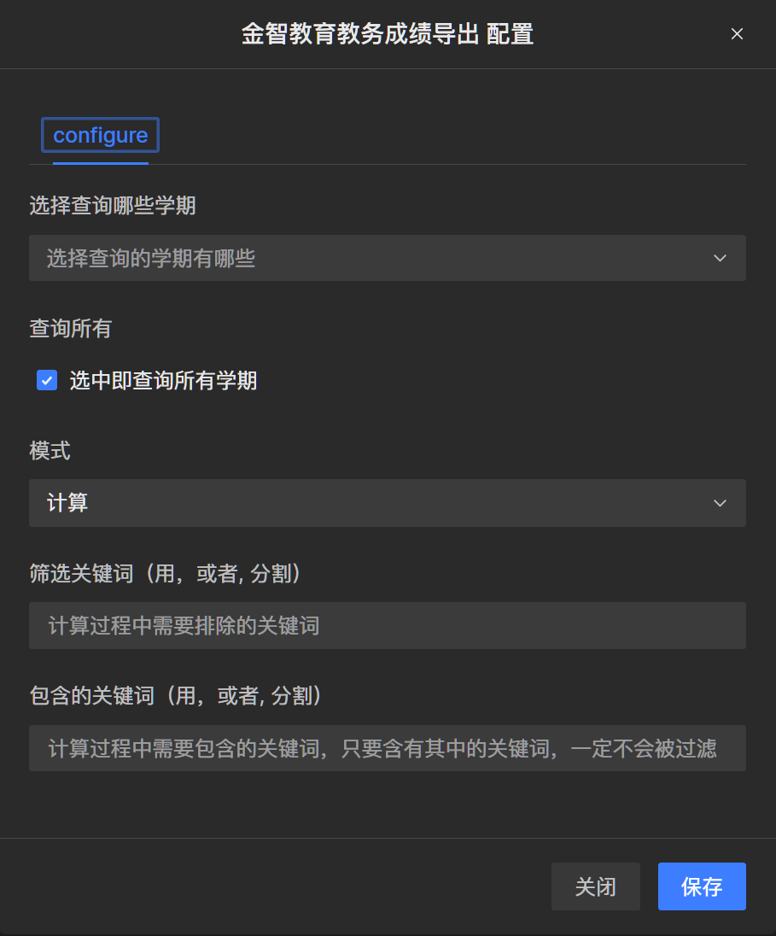This screenshot has height=936, width=776.
Task: Click the selected value 计算 text
Action: tap(67, 503)
